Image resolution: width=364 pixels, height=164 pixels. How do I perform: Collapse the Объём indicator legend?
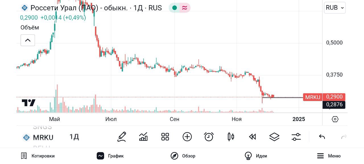coord(28,40)
